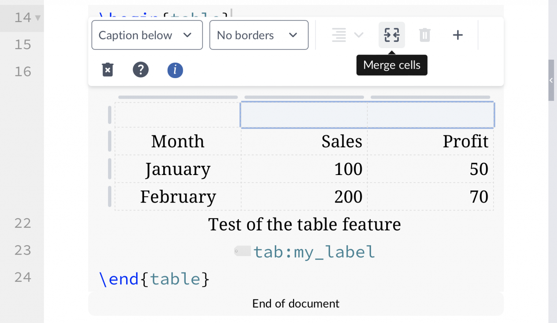Select the Month header cell
The image size is (557, 323).
(x=178, y=141)
